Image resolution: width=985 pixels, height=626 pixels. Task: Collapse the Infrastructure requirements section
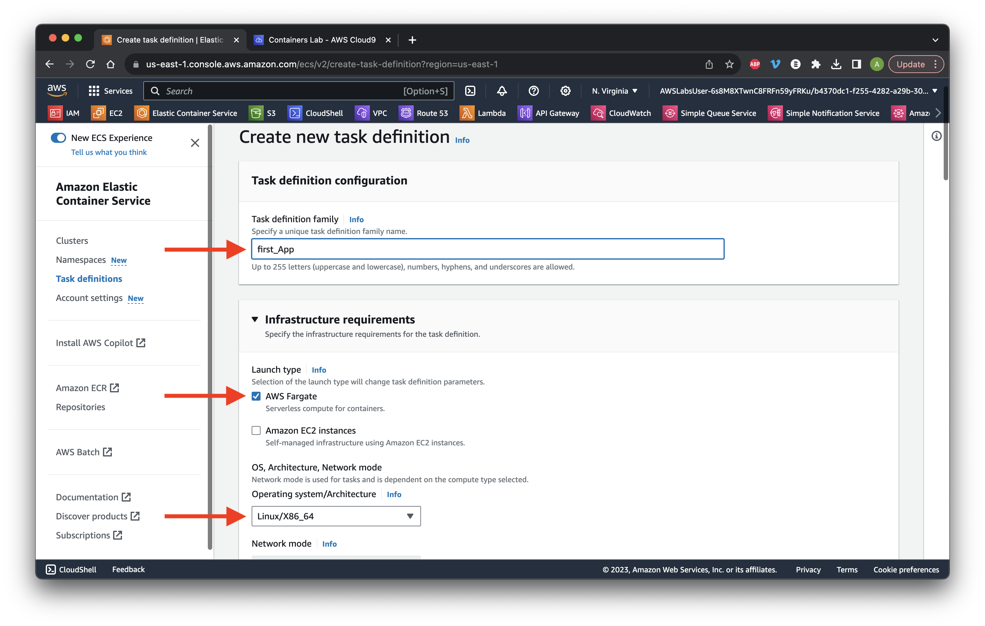coord(255,319)
